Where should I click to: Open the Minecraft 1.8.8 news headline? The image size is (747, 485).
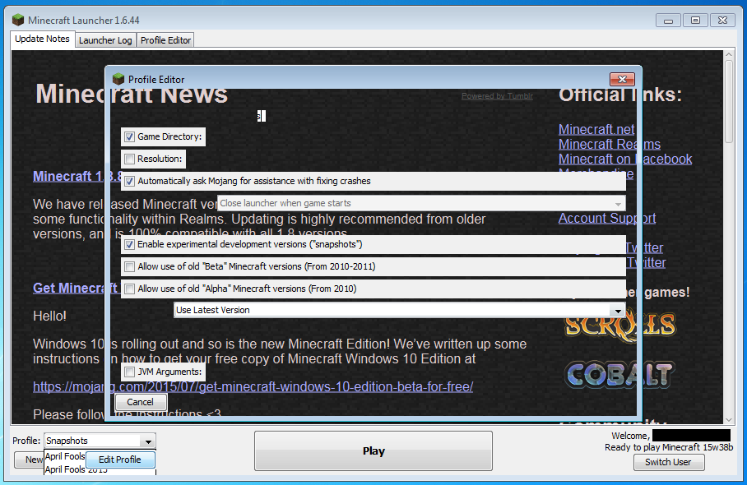click(x=77, y=176)
